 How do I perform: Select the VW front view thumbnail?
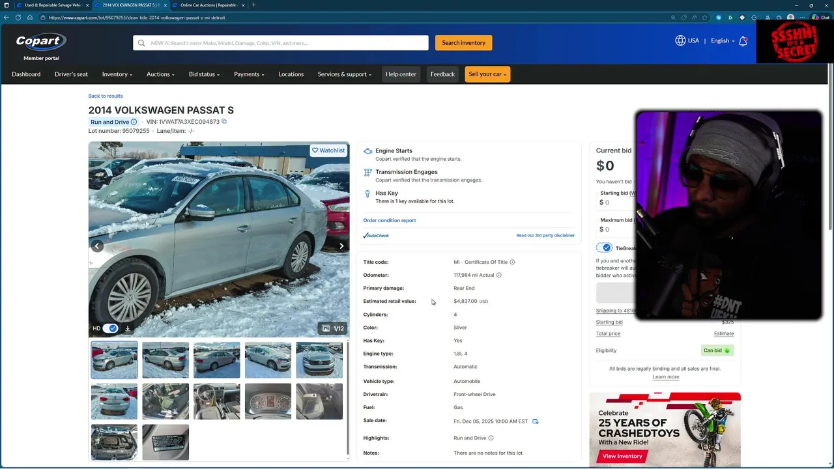point(319,360)
